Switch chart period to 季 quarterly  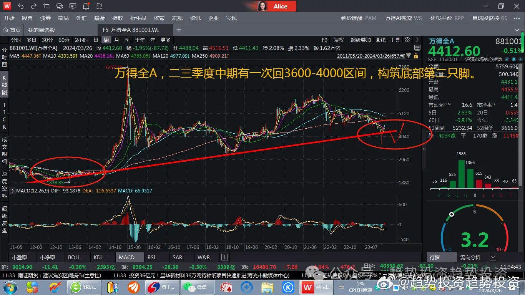coord(127,40)
